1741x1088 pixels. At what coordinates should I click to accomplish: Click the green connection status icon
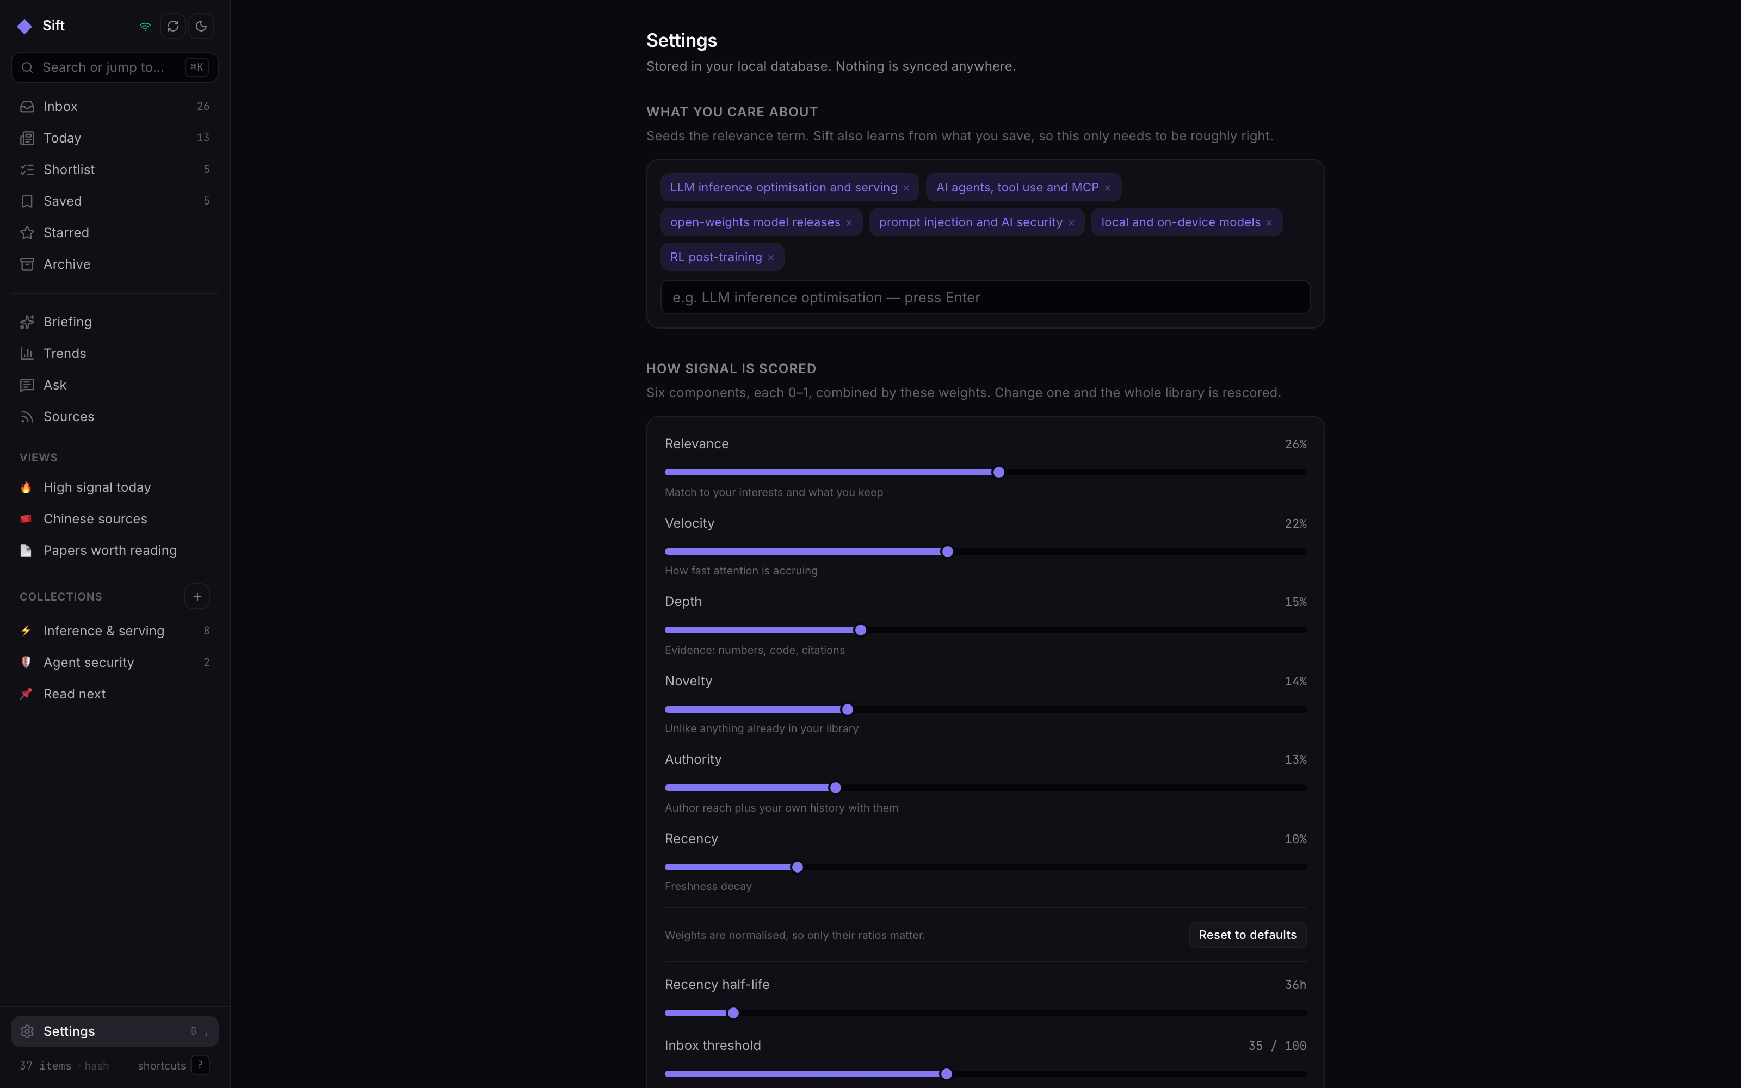coord(145,27)
